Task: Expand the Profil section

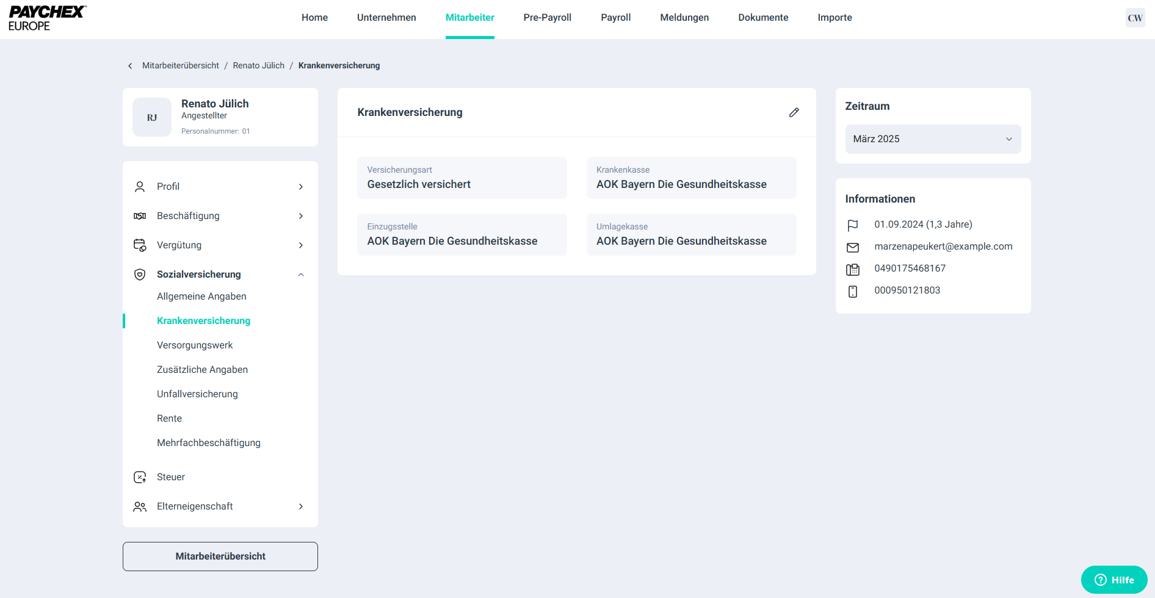Action: click(301, 187)
